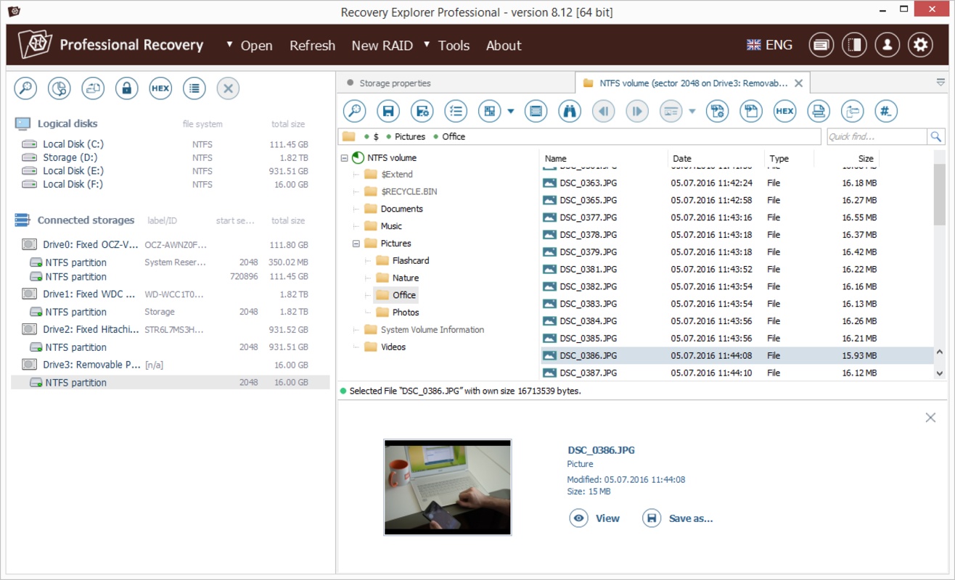Click the padlock icon in storage toolbar
The height and width of the screenshot is (580, 955).
pos(126,88)
